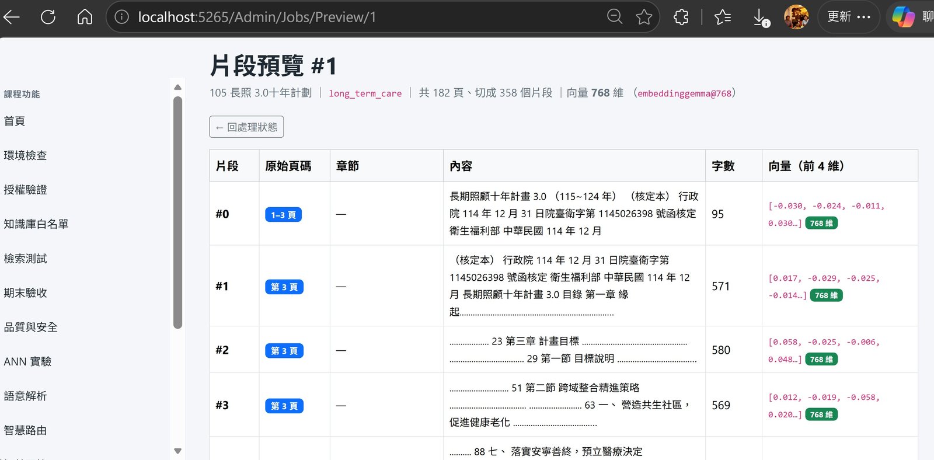Open the Copilot icon
The height and width of the screenshot is (460, 934).
pos(903,17)
